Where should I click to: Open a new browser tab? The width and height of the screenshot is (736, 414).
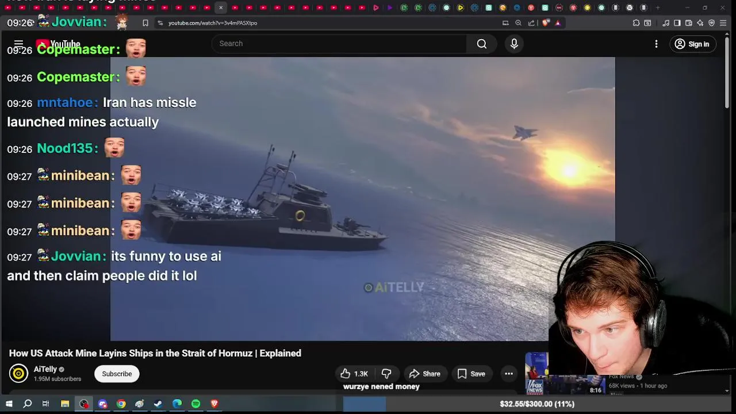(658, 7)
